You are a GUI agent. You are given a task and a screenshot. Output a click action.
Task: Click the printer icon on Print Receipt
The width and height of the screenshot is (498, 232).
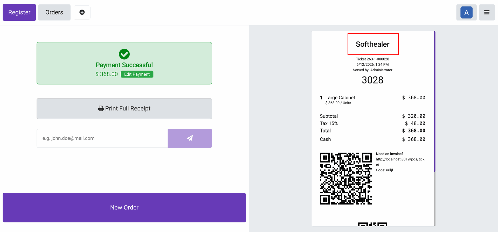101,109
